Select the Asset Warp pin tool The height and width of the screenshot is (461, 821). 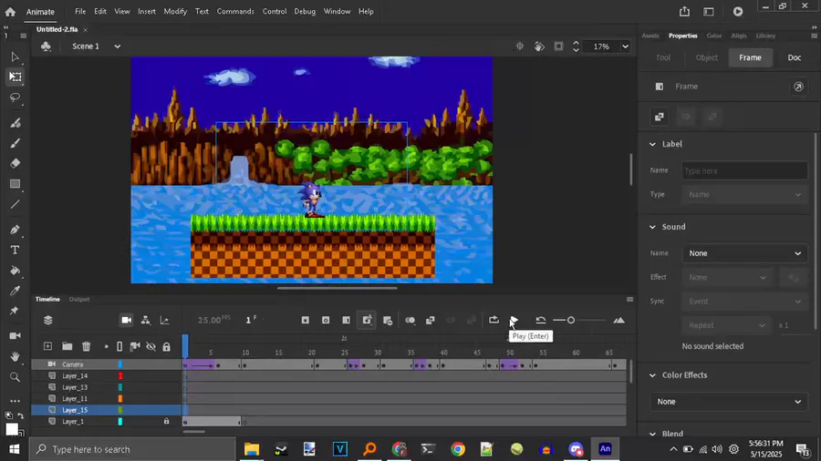(x=15, y=311)
